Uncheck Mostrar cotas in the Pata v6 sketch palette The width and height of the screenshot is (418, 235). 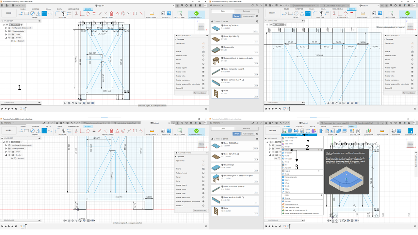point(203,76)
